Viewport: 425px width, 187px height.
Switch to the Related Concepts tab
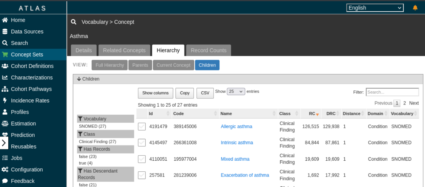[x=124, y=50]
